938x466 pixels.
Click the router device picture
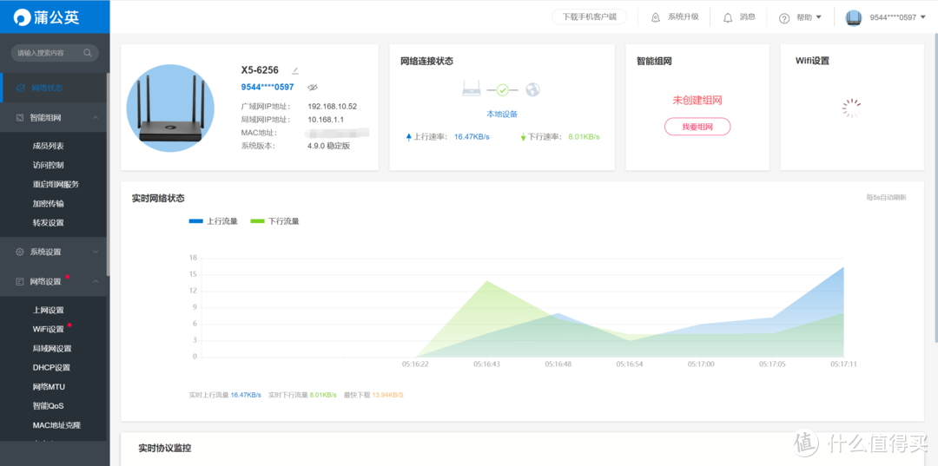coord(170,108)
